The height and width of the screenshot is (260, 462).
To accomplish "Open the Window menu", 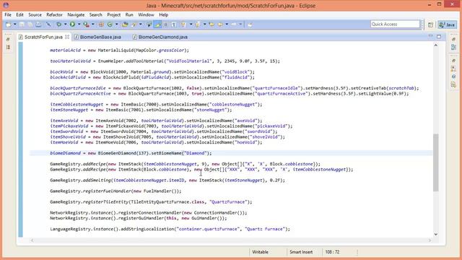I will (x=146, y=14).
